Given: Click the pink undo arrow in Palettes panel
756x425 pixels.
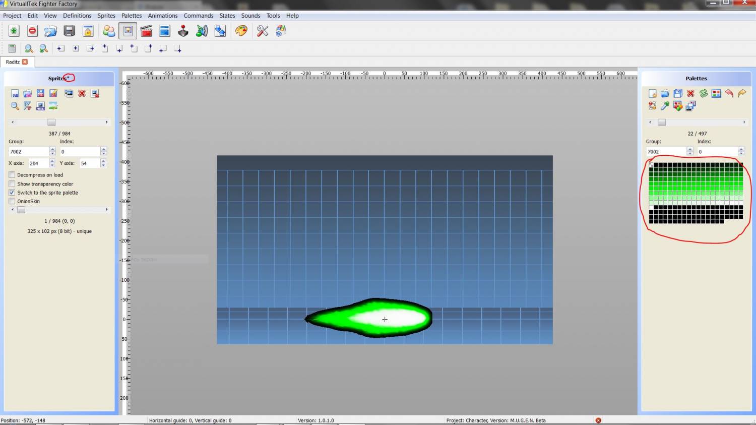Looking at the screenshot, I should pos(729,93).
